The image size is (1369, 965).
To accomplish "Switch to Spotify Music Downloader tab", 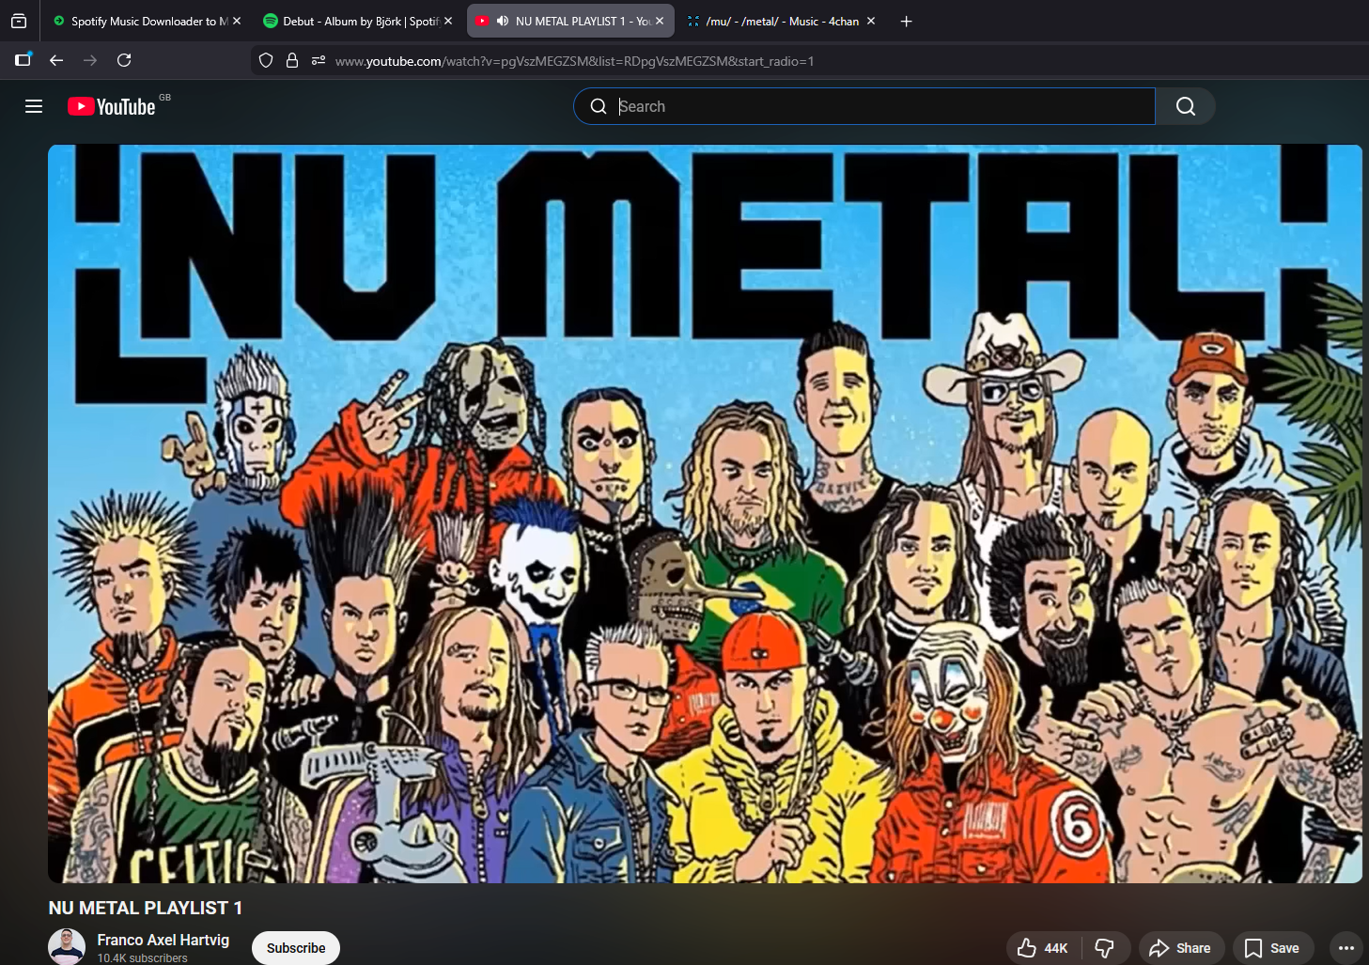I will tap(139, 21).
